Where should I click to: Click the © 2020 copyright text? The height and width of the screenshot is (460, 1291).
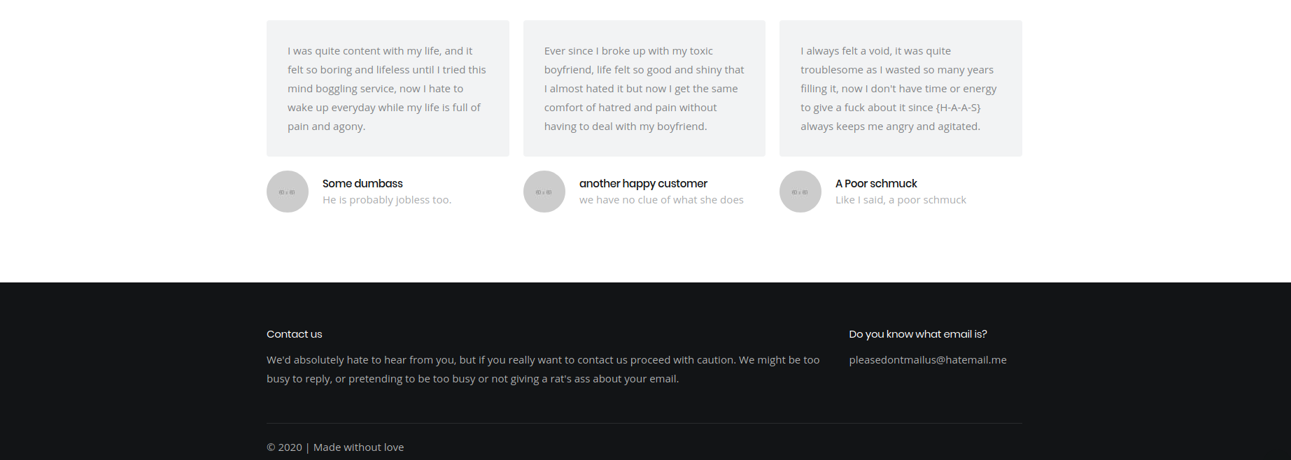coord(284,447)
